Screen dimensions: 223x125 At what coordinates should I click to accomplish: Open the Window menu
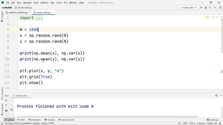click(73, 2)
